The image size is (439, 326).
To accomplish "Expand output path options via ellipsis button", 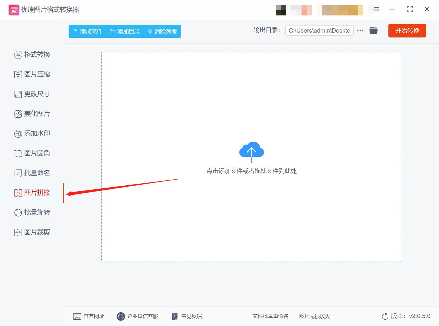I will click(x=360, y=30).
